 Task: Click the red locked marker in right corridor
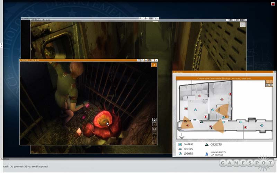point(245,127)
